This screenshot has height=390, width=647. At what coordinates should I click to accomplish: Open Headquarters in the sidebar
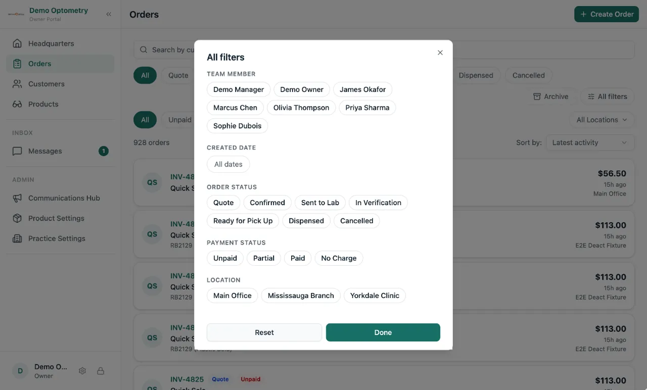(60, 43)
